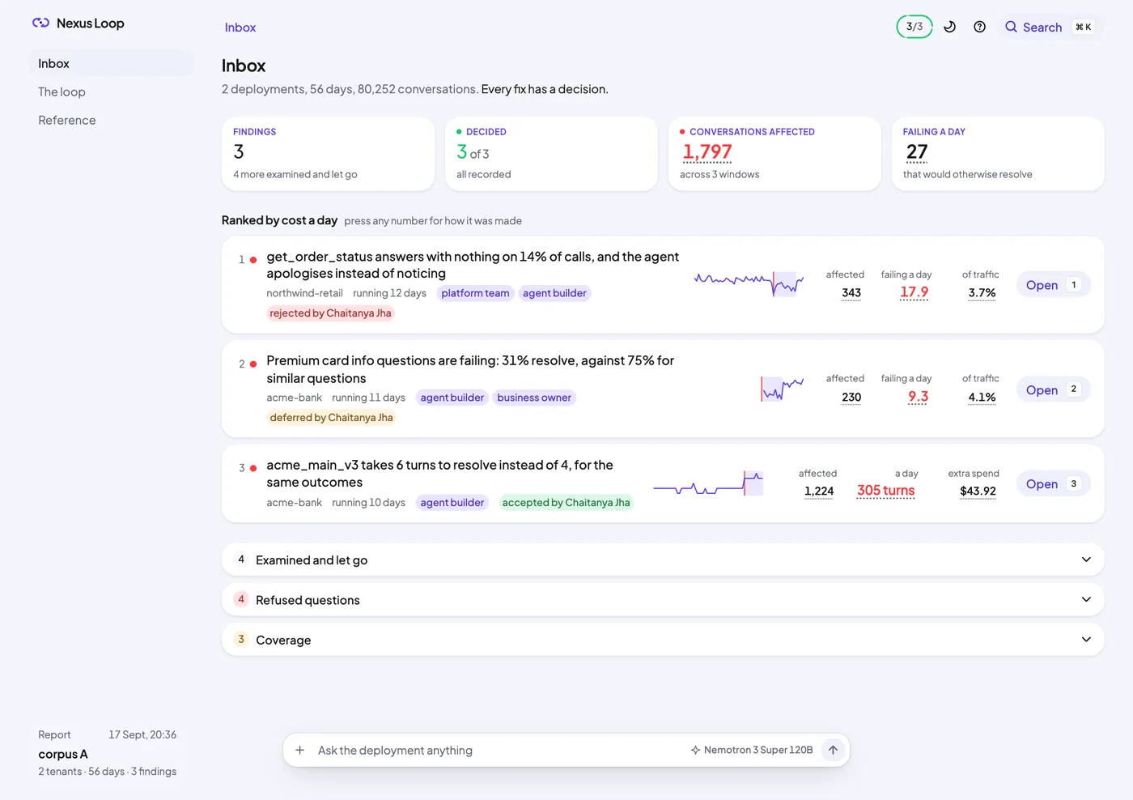Click the Search button
Viewport: 1133px width, 800px height.
coord(1050,27)
